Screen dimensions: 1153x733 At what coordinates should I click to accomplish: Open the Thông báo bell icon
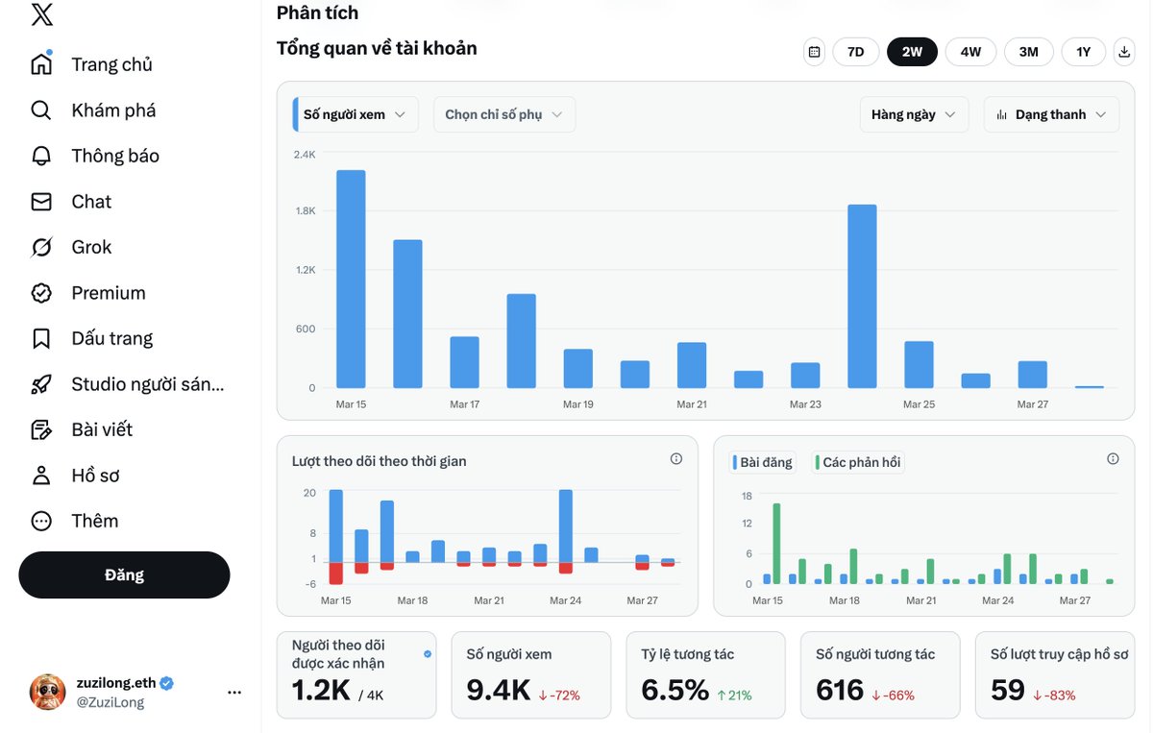point(41,155)
